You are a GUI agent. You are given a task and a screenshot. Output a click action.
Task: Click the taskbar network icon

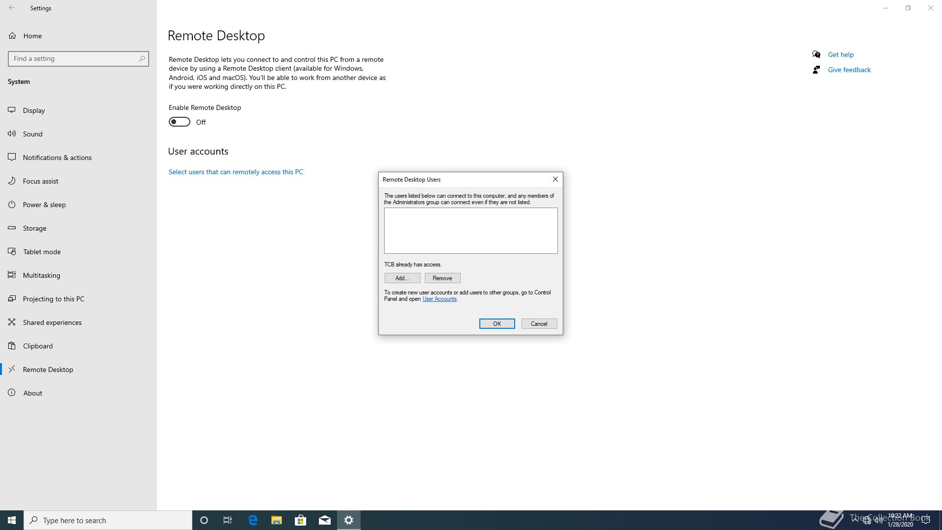(x=867, y=520)
